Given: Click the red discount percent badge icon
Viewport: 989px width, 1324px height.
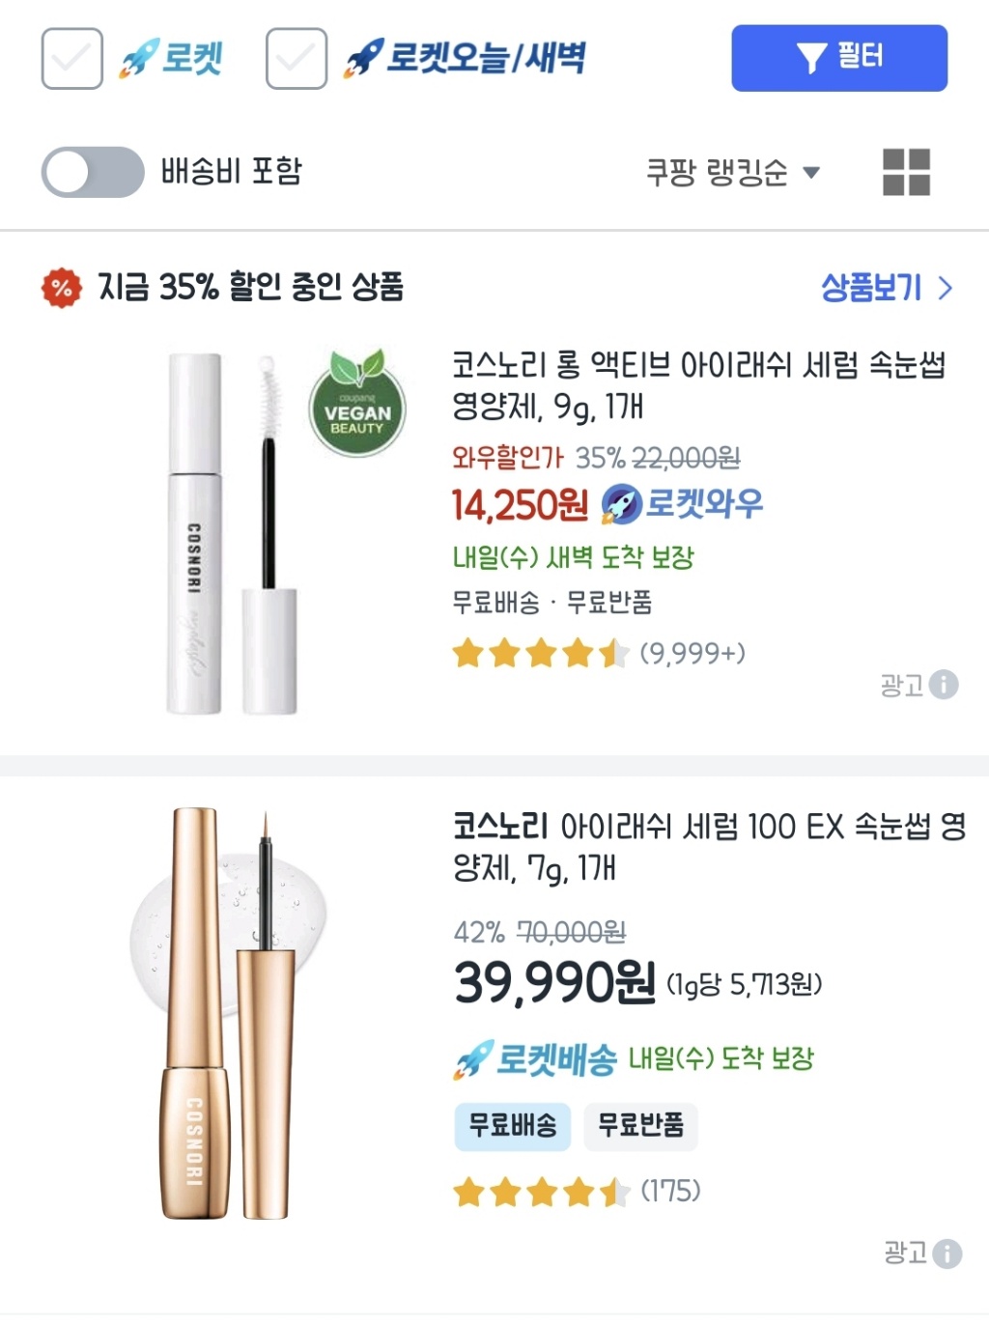Looking at the screenshot, I should coord(62,288).
